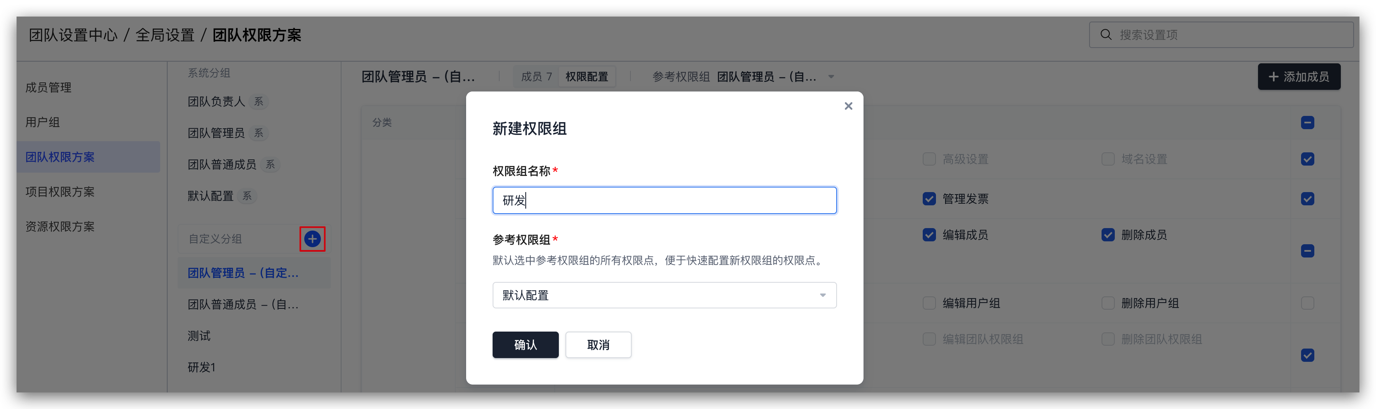Click the dropdown caret in 默认配置 selector
The image size is (1376, 409).
point(823,295)
